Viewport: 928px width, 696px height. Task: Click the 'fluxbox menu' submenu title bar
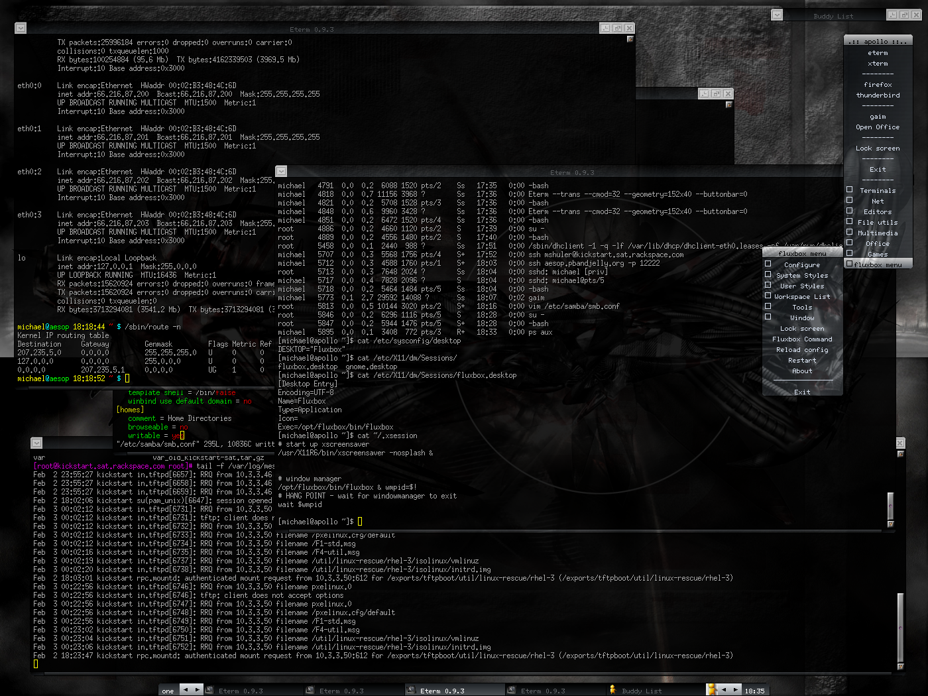[802, 253]
